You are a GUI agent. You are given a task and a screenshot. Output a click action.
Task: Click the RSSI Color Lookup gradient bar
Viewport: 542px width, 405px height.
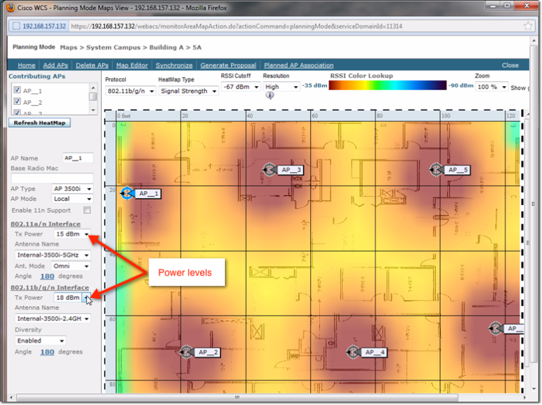[x=388, y=85]
